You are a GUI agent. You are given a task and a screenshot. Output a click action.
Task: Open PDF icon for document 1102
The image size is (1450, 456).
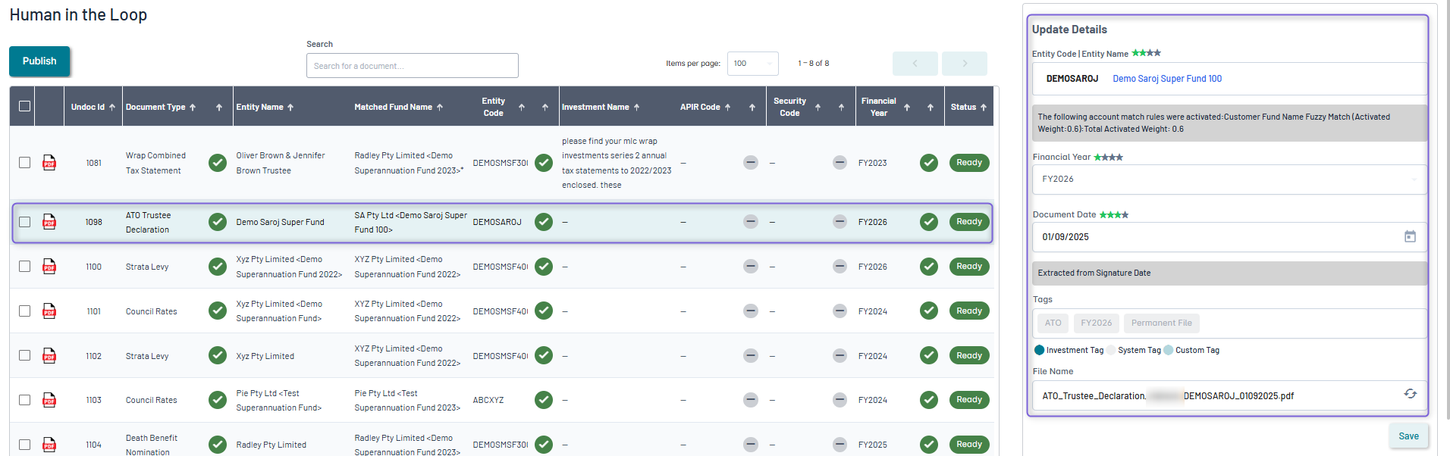coord(49,356)
